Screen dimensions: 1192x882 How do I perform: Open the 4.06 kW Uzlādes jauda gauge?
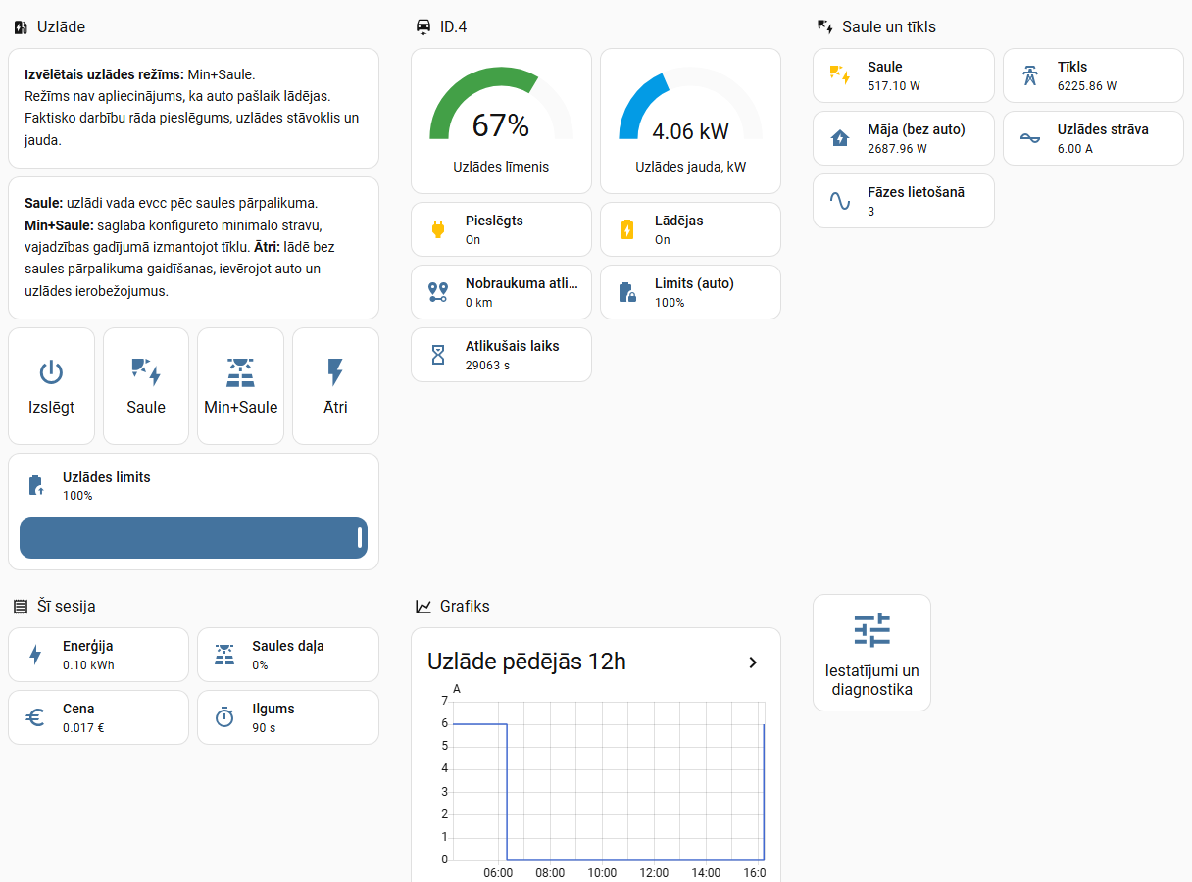click(x=690, y=122)
